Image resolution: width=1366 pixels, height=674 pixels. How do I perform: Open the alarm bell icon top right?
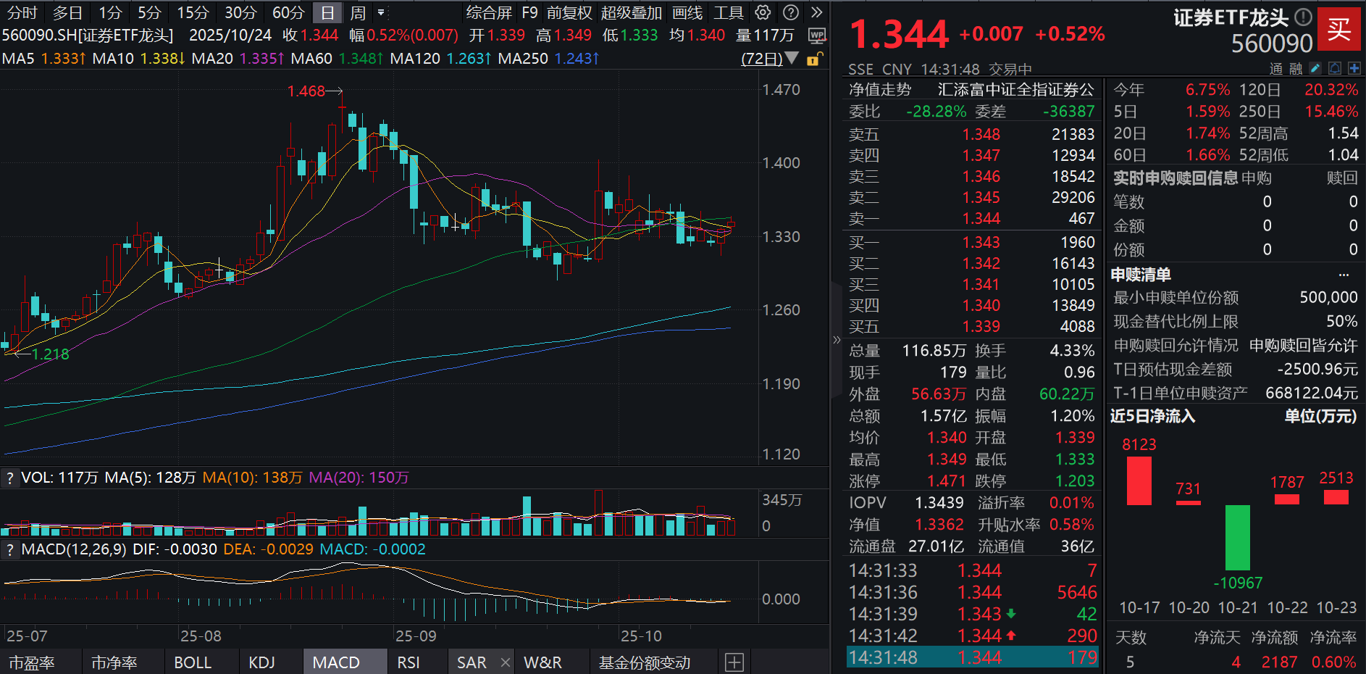1335,67
